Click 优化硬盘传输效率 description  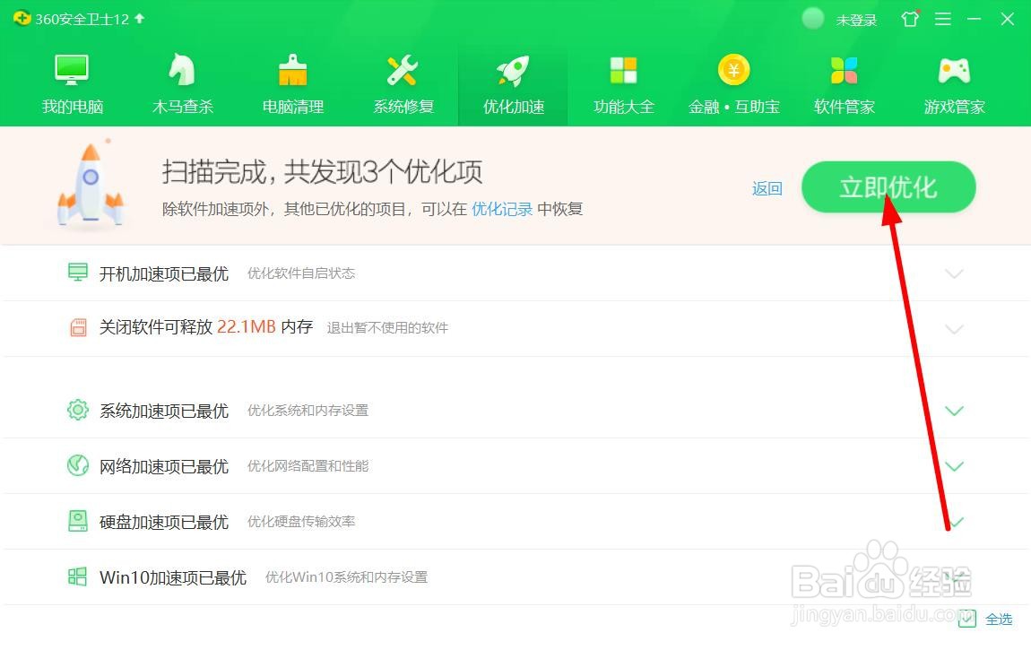click(x=301, y=522)
